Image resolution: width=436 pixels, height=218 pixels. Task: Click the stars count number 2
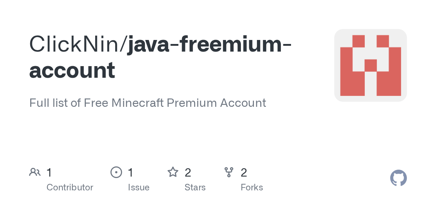tap(188, 173)
